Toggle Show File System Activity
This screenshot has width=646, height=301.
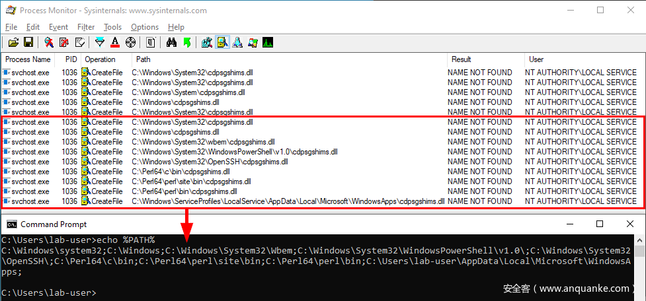click(222, 43)
